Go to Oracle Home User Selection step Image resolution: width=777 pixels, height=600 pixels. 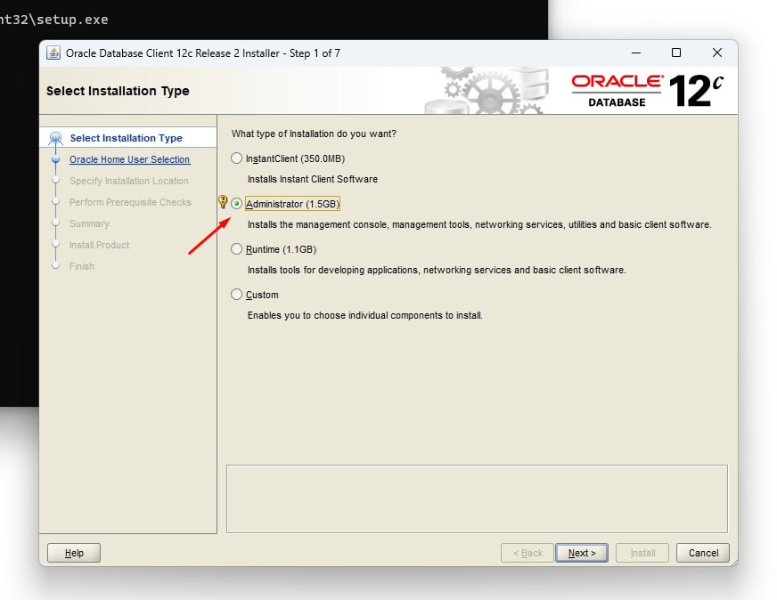pyautogui.click(x=129, y=159)
